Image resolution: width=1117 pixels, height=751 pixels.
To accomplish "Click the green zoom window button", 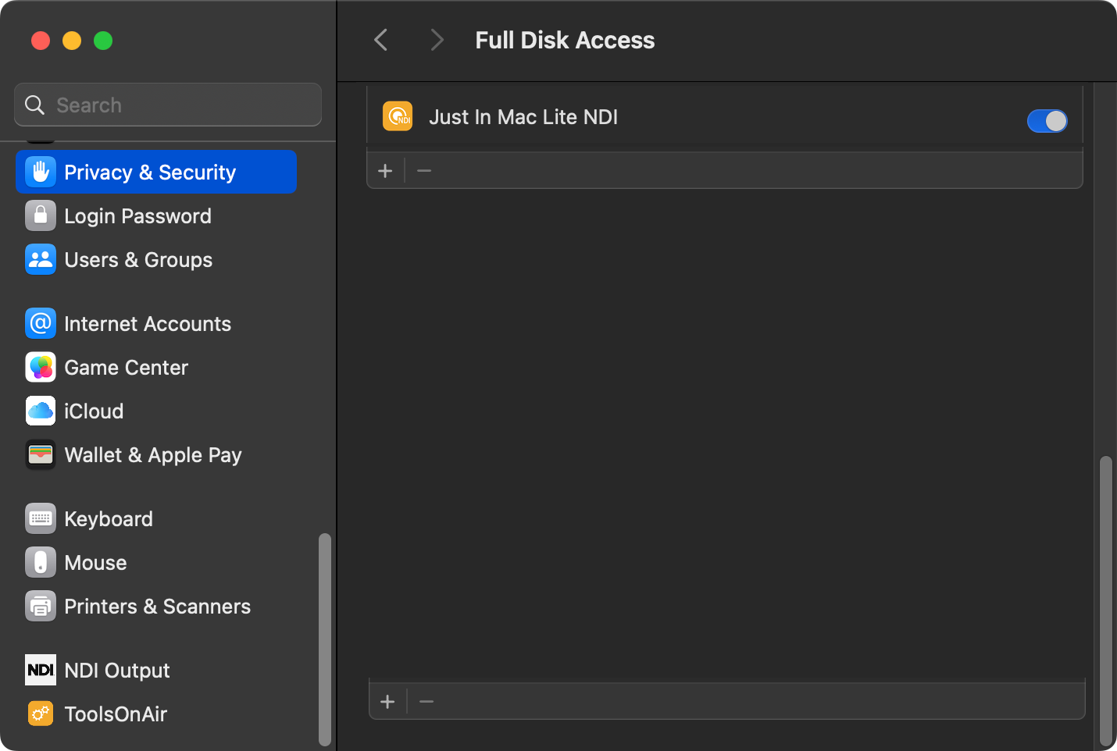I will (x=103, y=41).
